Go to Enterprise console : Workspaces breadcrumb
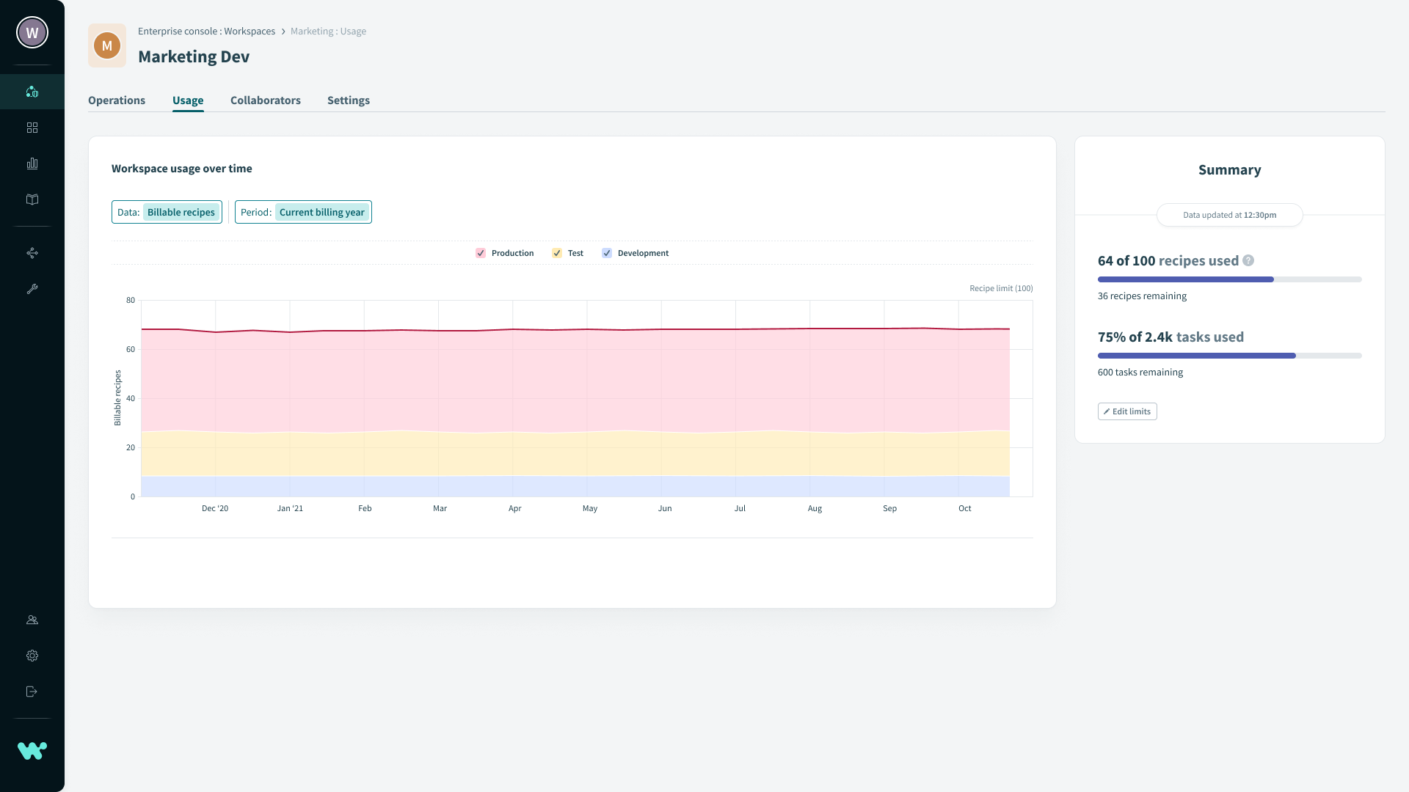Image resolution: width=1409 pixels, height=792 pixels. point(206,31)
